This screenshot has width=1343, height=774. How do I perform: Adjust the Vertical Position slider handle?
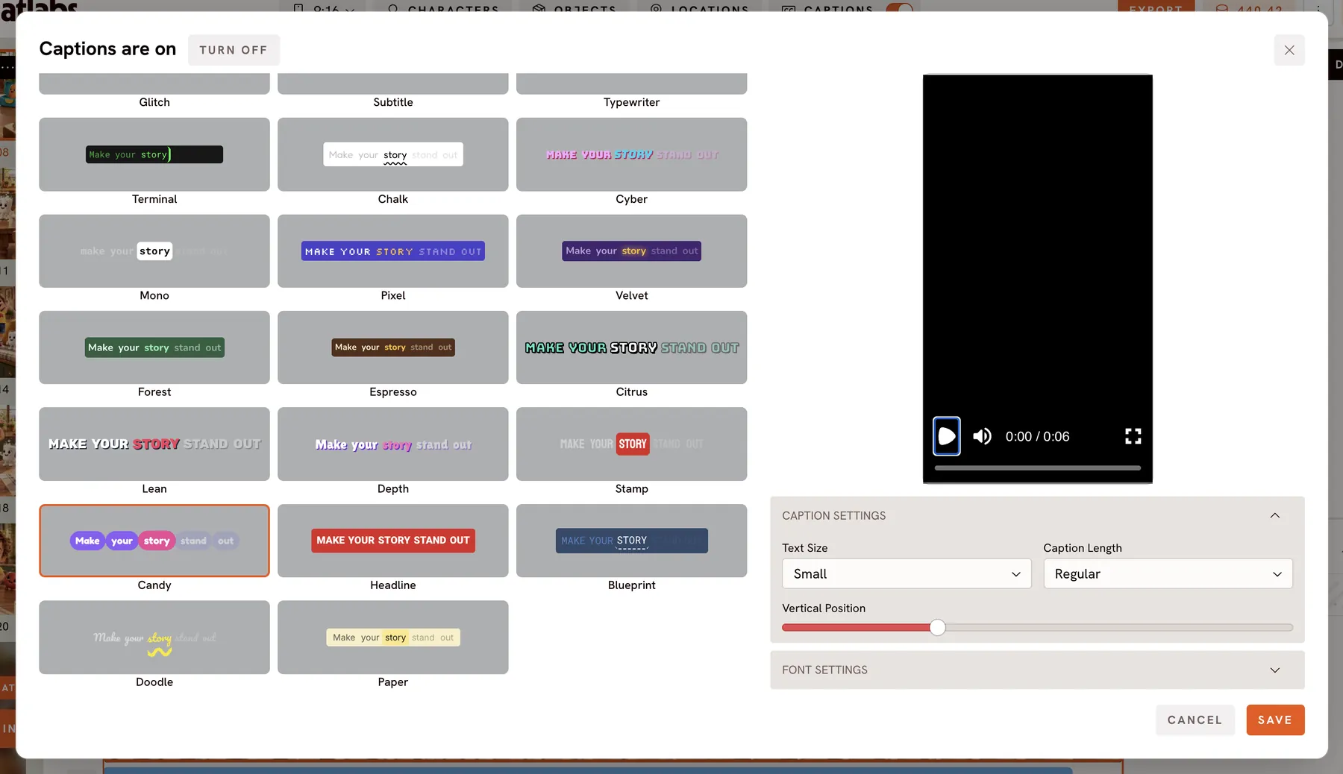[x=937, y=627]
